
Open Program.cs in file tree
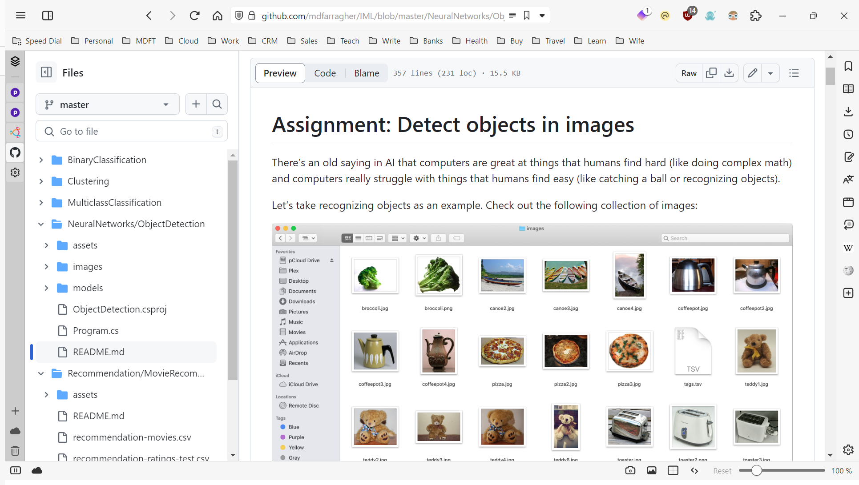coord(96,331)
